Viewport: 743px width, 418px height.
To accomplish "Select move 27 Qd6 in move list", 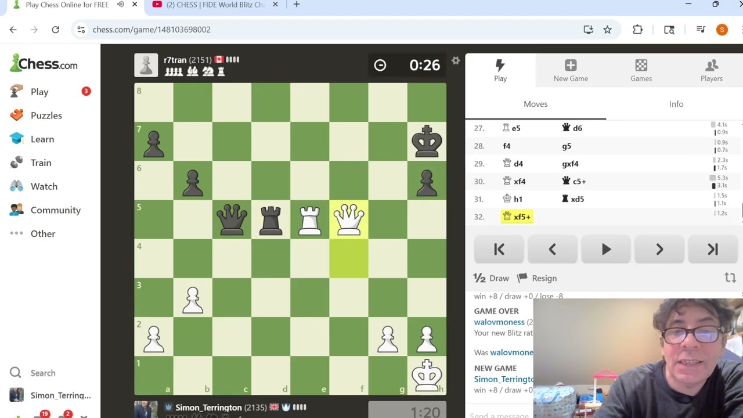I will point(572,128).
